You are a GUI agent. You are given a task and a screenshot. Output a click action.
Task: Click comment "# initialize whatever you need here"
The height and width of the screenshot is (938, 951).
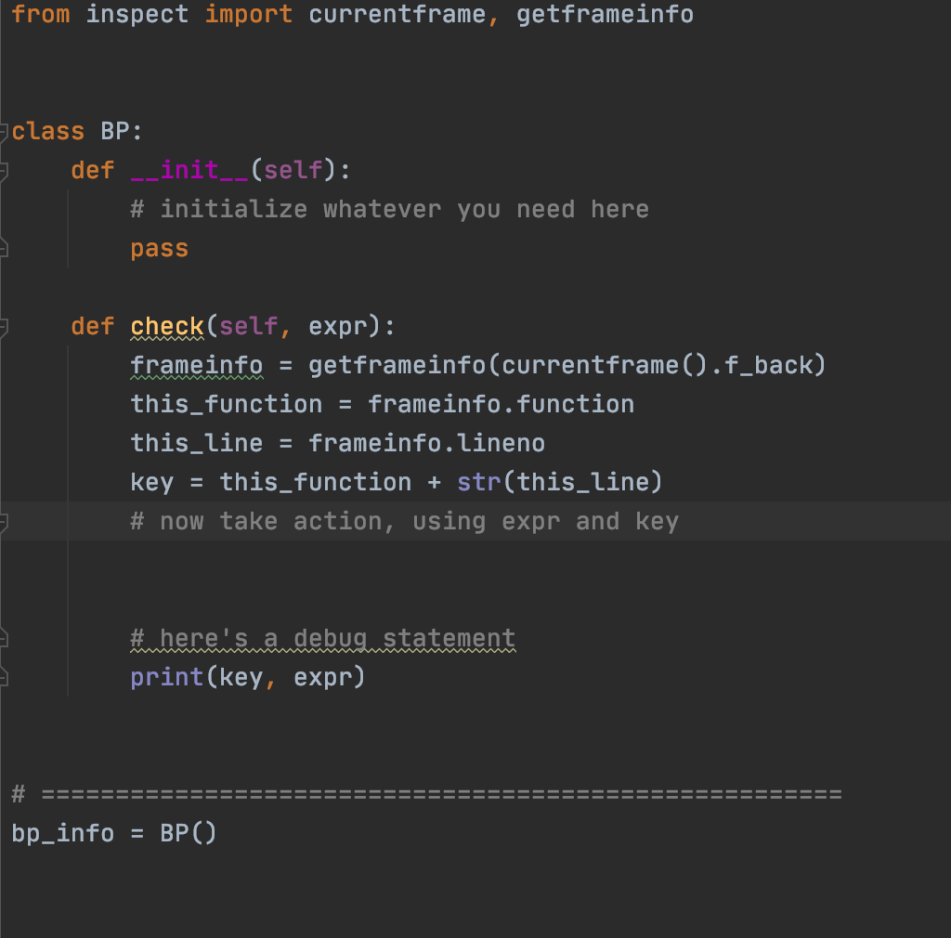(390, 209)
